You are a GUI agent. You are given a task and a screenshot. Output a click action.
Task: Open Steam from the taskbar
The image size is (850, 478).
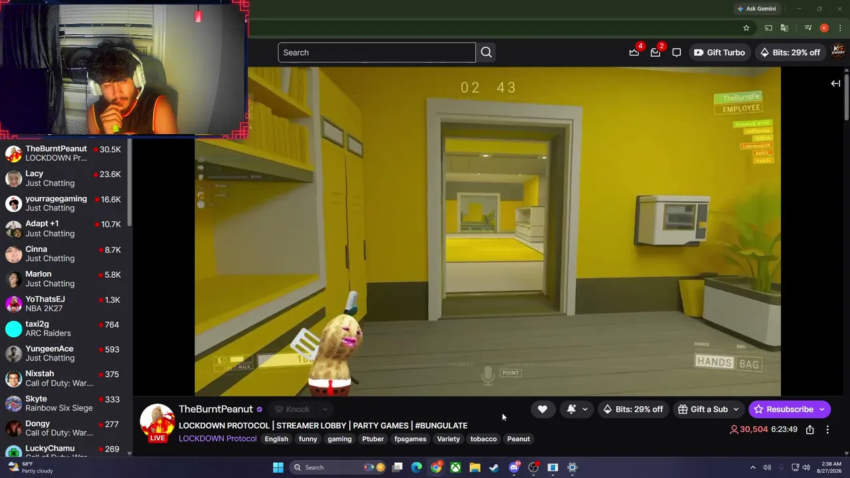click(494, 467)
